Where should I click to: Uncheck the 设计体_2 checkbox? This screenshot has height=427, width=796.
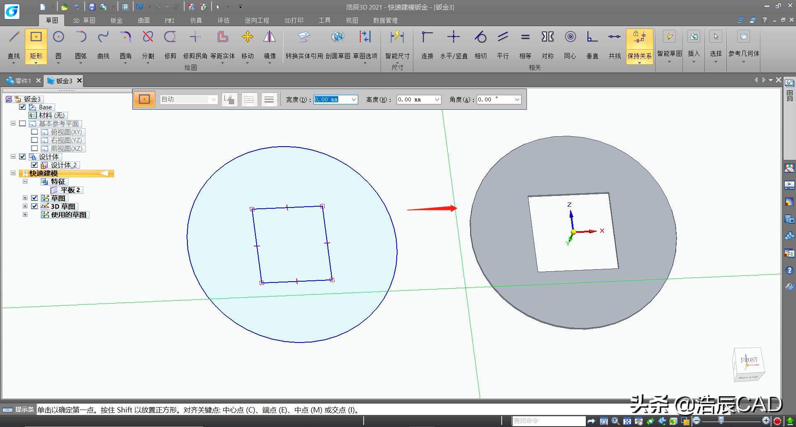coord(34,165)
